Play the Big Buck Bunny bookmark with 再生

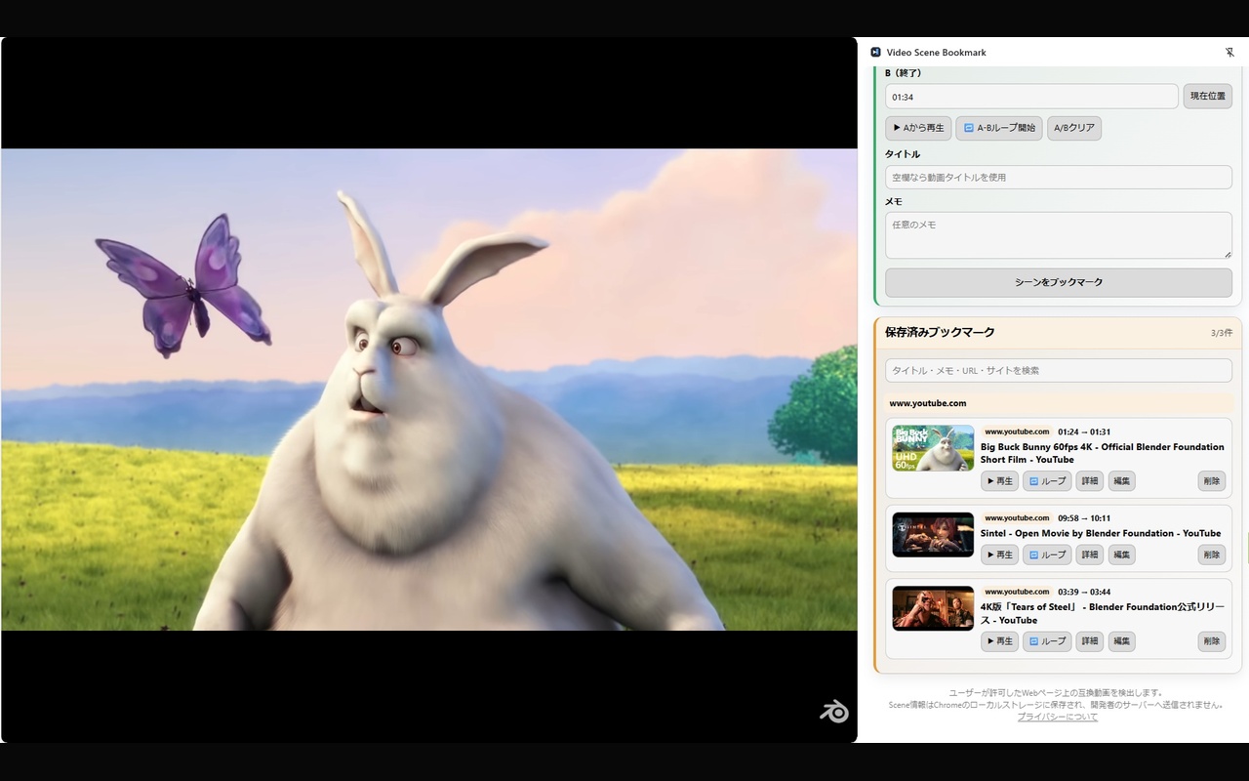tap(999, 481)
